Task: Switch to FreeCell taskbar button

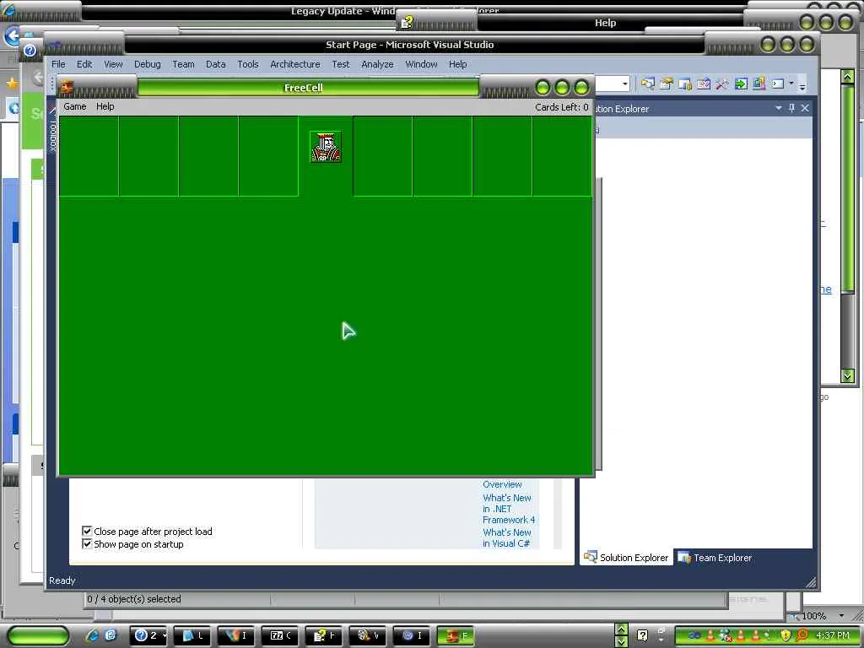Action: 456,635
